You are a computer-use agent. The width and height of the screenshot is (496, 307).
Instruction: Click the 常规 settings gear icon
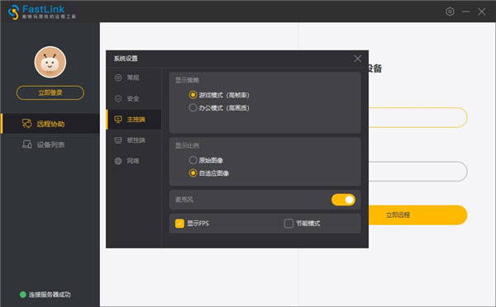coord(118,78)
